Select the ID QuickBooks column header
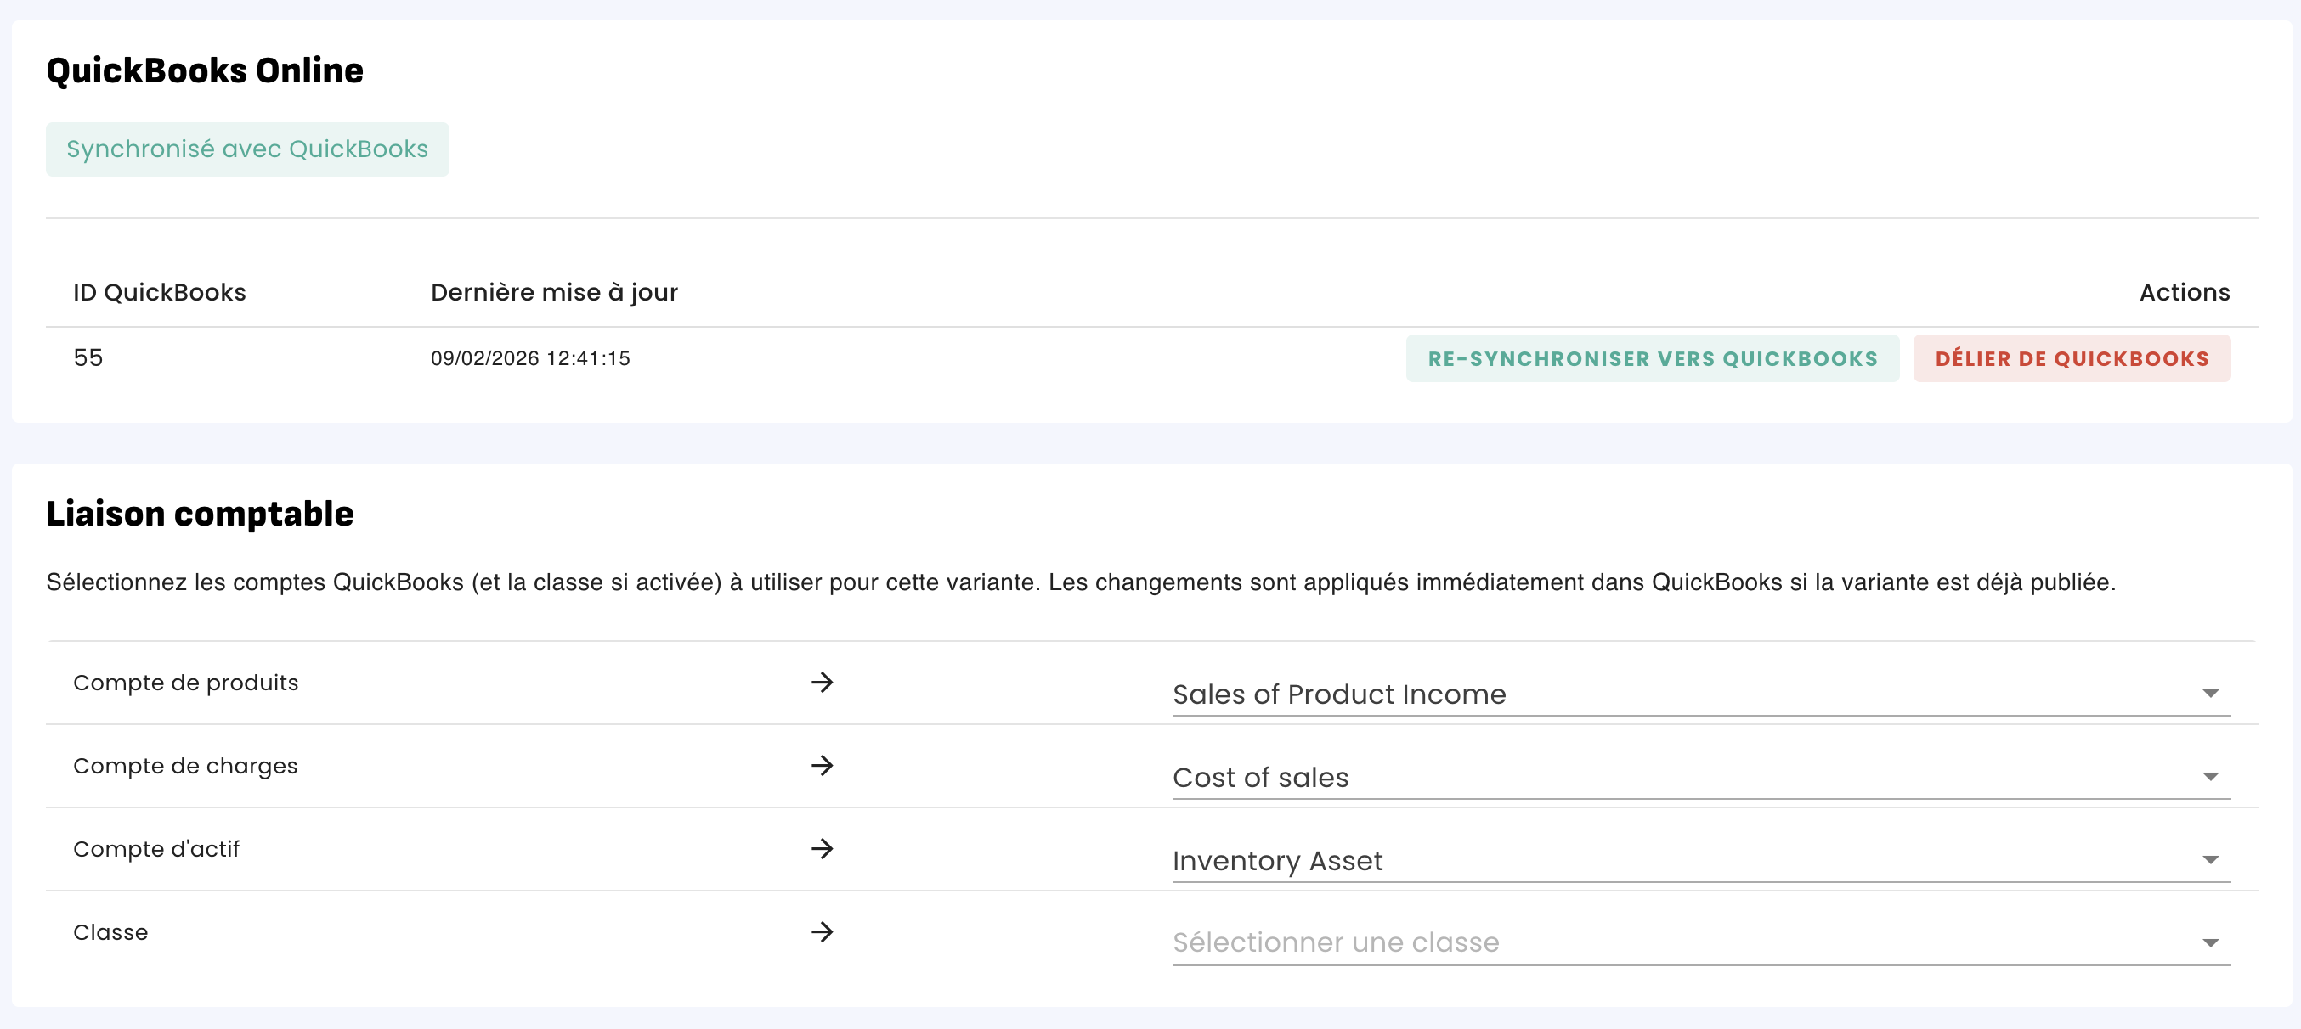 [159, 292]
